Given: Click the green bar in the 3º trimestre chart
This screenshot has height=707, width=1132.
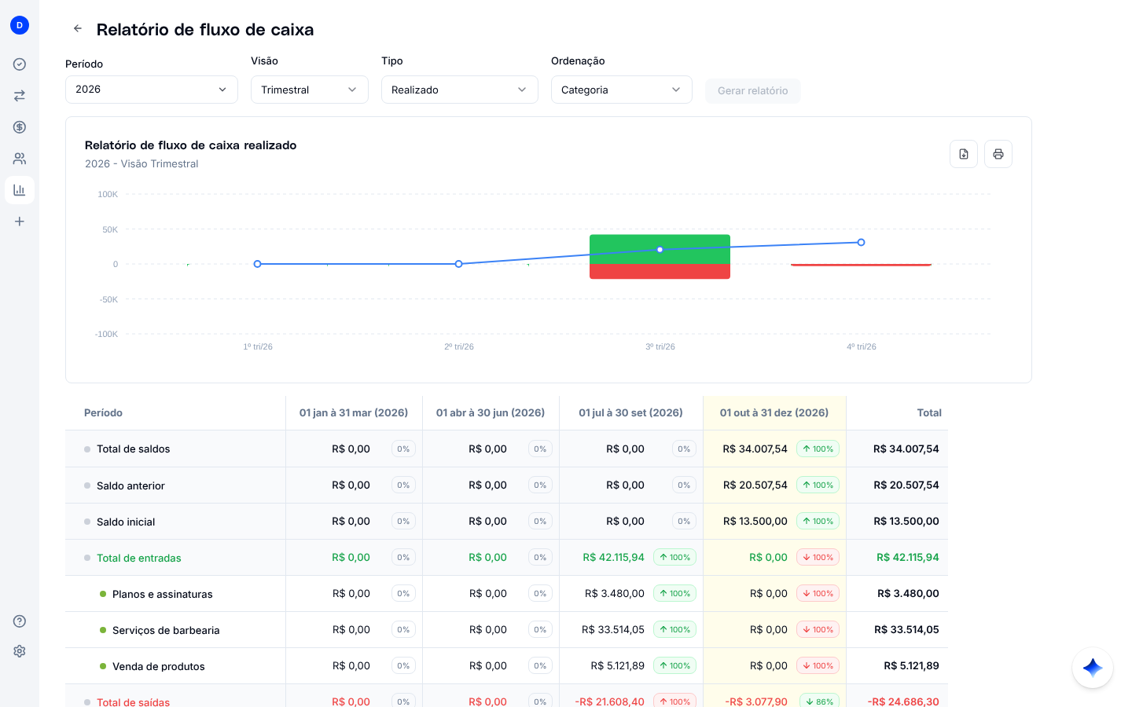Looking at the screenshot, I should tap(660, 249).
